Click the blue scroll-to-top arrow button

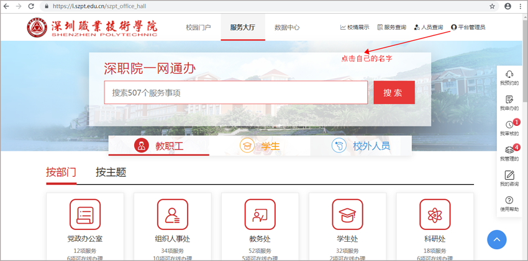[x=496, y=239]
